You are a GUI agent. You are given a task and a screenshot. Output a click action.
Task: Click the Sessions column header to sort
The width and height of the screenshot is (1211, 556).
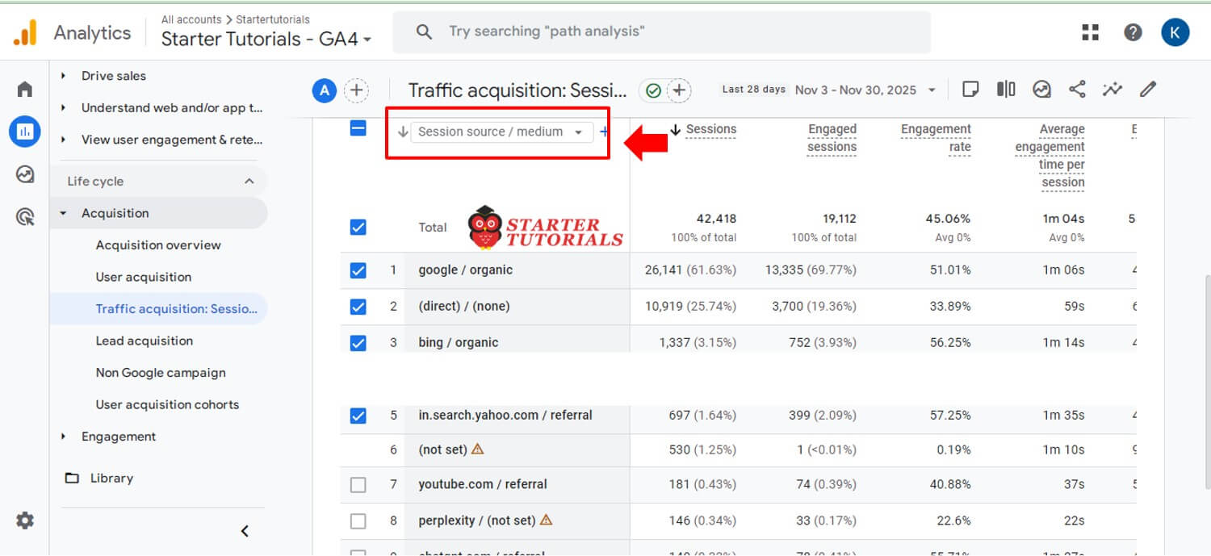710,129
